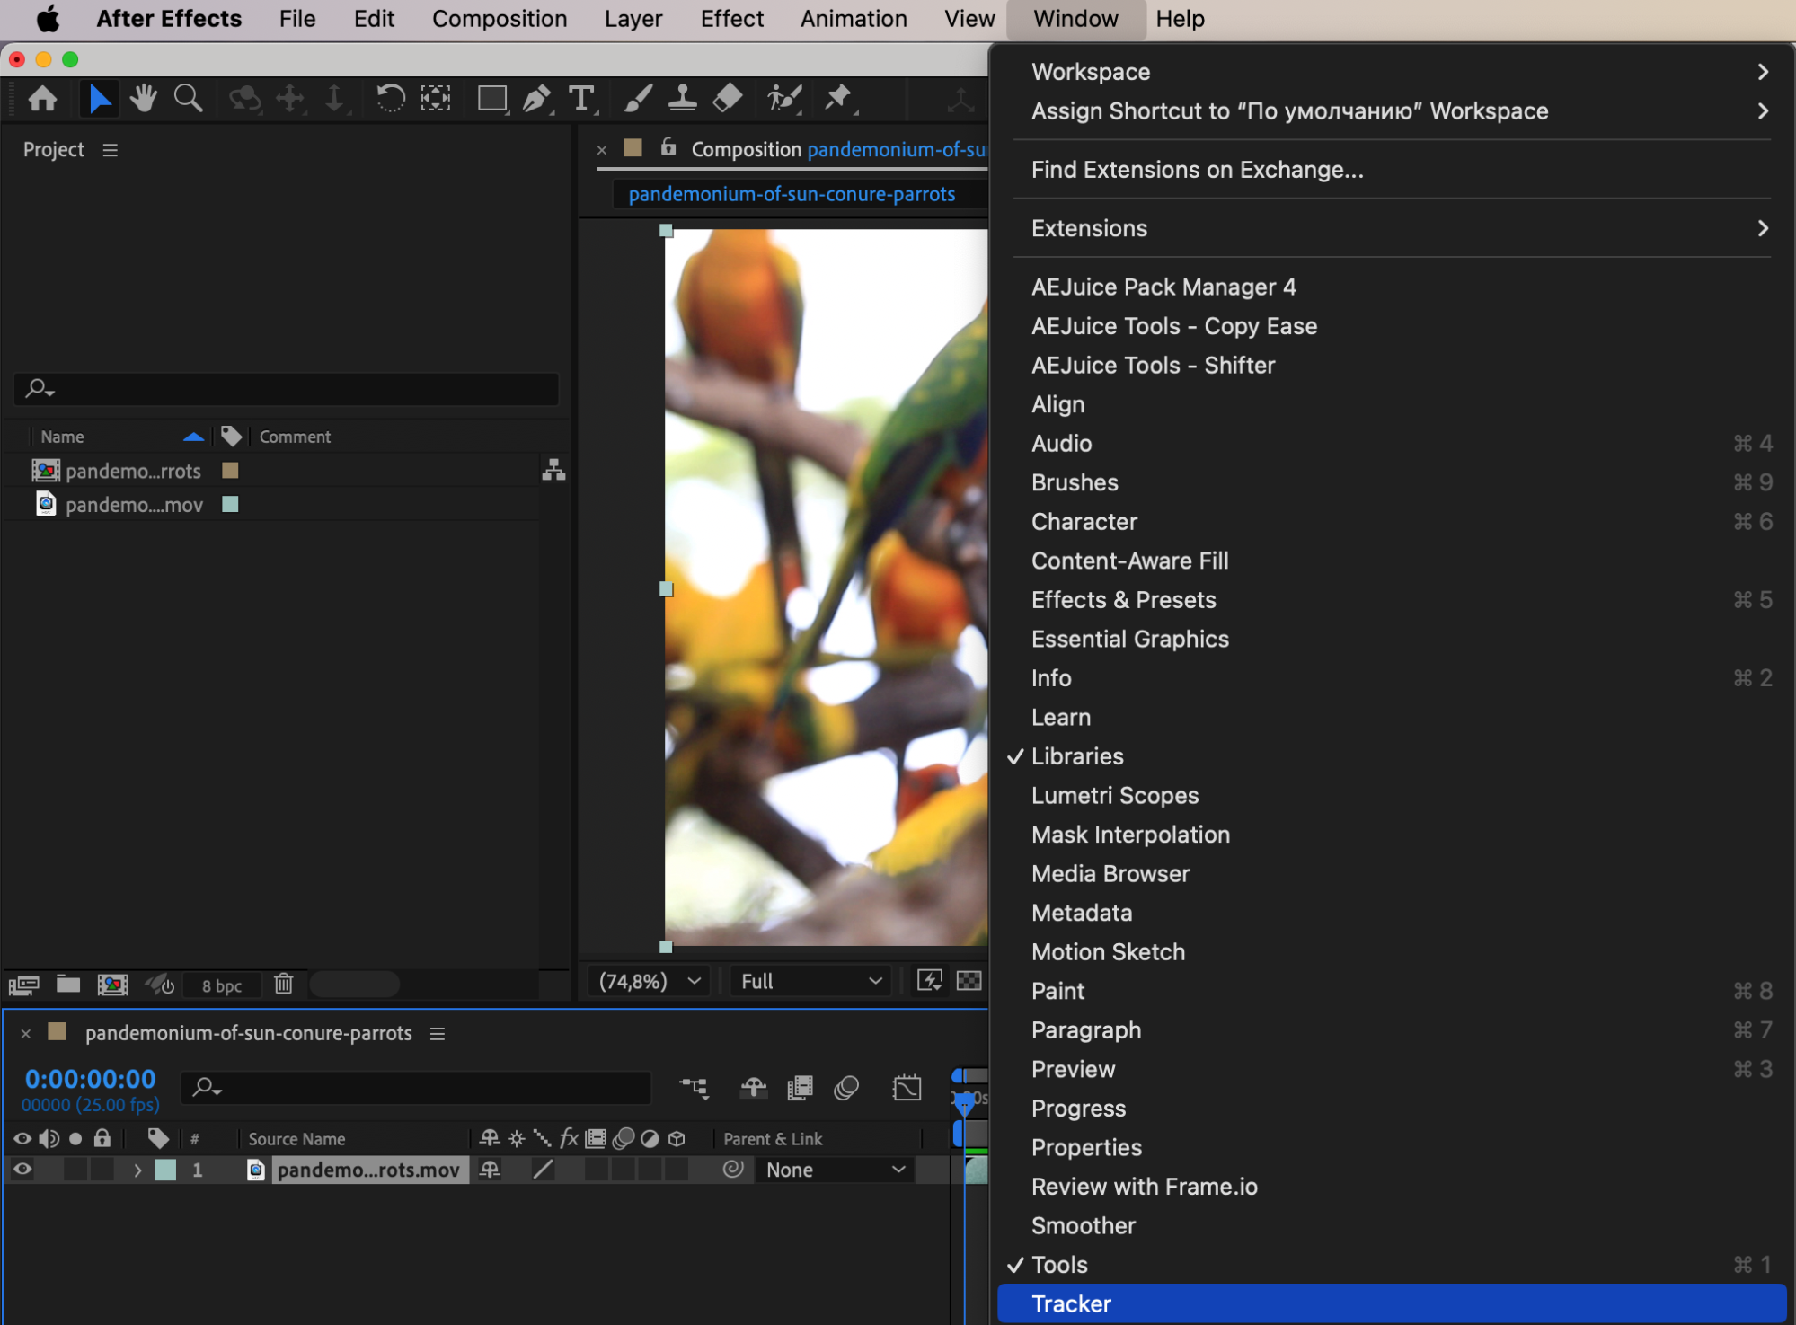The width and height of the screenshot is (1796, 1325).
Task: Click the Project panel search field
Action: coord(288,389)
